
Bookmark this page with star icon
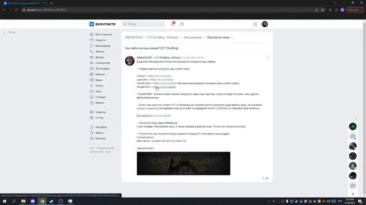(323, 10)
